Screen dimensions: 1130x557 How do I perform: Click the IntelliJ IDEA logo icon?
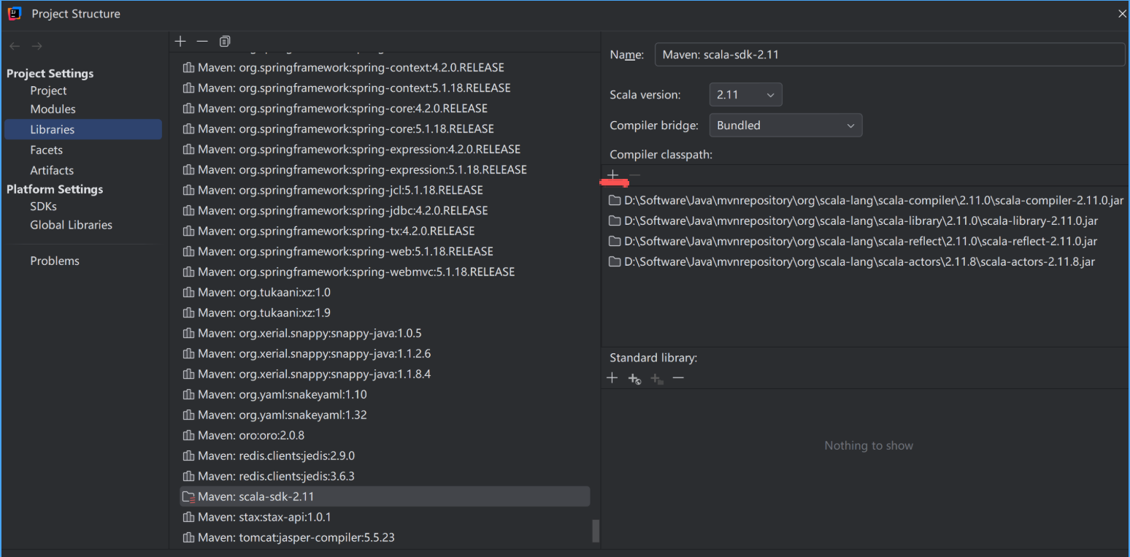(x=14, y=13)
